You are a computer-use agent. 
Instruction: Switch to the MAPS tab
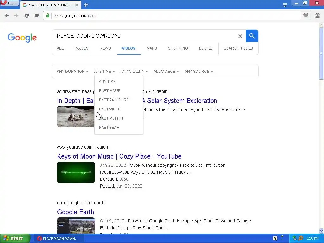coord(152,48)
